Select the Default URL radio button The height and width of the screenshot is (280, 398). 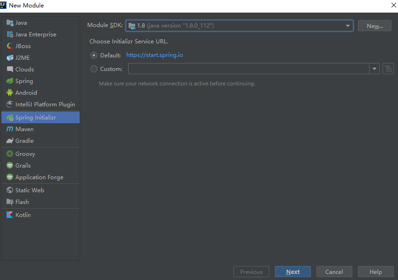click(94, 55)
